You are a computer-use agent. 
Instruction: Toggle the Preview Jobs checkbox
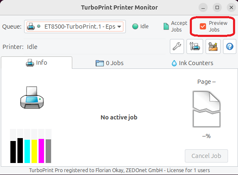tap(203, 27)
